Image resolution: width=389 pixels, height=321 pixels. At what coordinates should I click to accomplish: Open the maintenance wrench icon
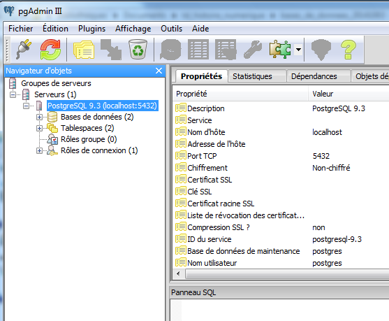pyautogui.click(x=253, y=50)
